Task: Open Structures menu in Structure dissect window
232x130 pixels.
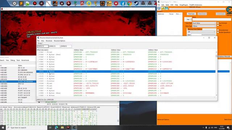Action: pyautogui.click(x=49, y=41)
